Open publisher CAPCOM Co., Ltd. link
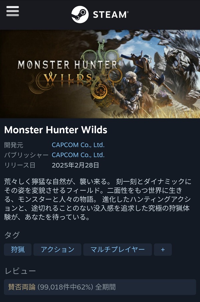 click(78, 155)
